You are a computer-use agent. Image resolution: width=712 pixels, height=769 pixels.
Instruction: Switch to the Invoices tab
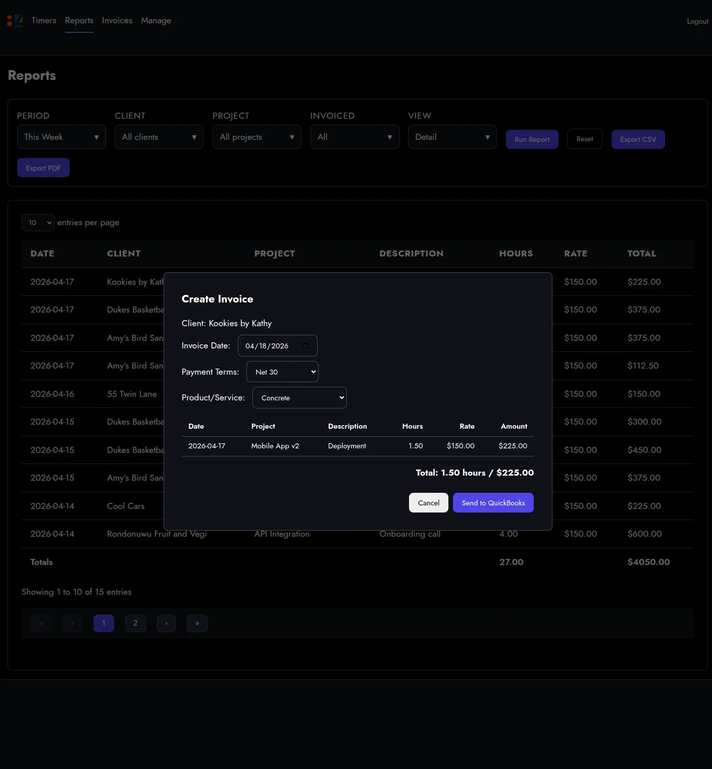pos(117,21)
